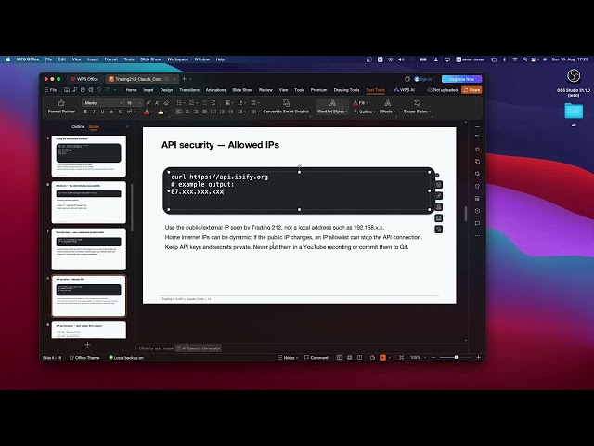The image size is (594, 446).
Task: Click the zoom in plus icon
Action: coord(479,357)
